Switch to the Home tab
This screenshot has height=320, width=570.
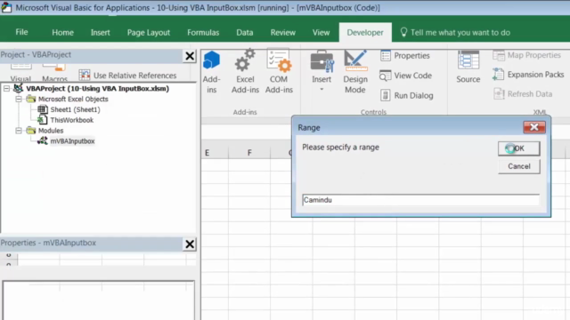(x=62, y=32)
